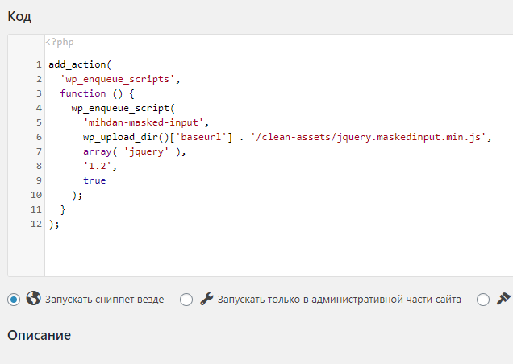This screenshot has height=364, width=513.
Task: Click the 'Код' section heading
Action: click(x=19, y=16)
